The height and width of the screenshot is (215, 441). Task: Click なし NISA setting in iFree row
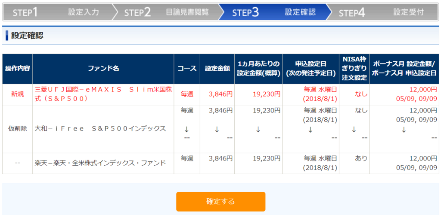click(x=361, y=110)
